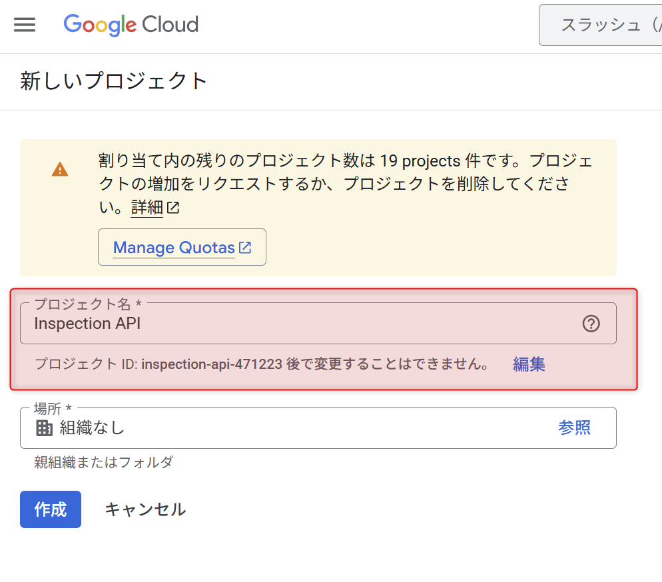Open the navigation hamburger menu

coord(25,25)
